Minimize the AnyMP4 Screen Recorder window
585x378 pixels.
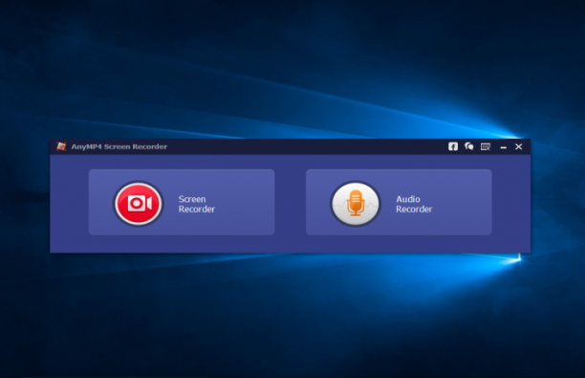[x=504, y=147]
